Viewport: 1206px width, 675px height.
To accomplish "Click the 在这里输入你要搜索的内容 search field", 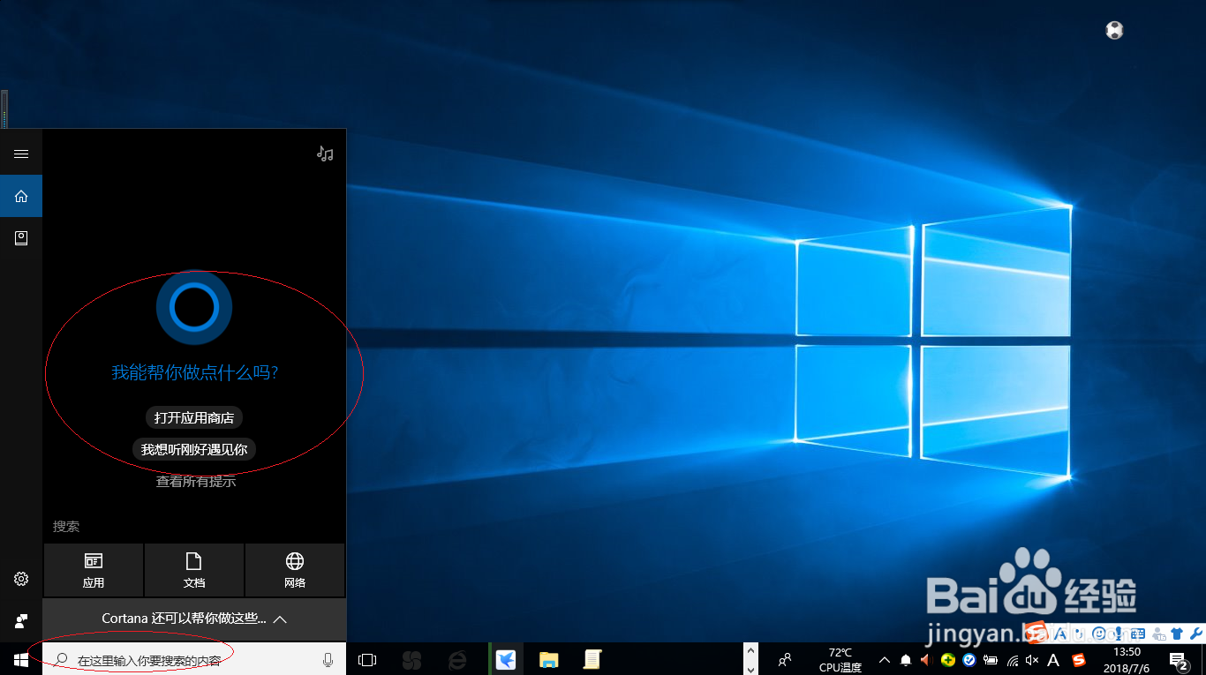I will coord(159,659).
